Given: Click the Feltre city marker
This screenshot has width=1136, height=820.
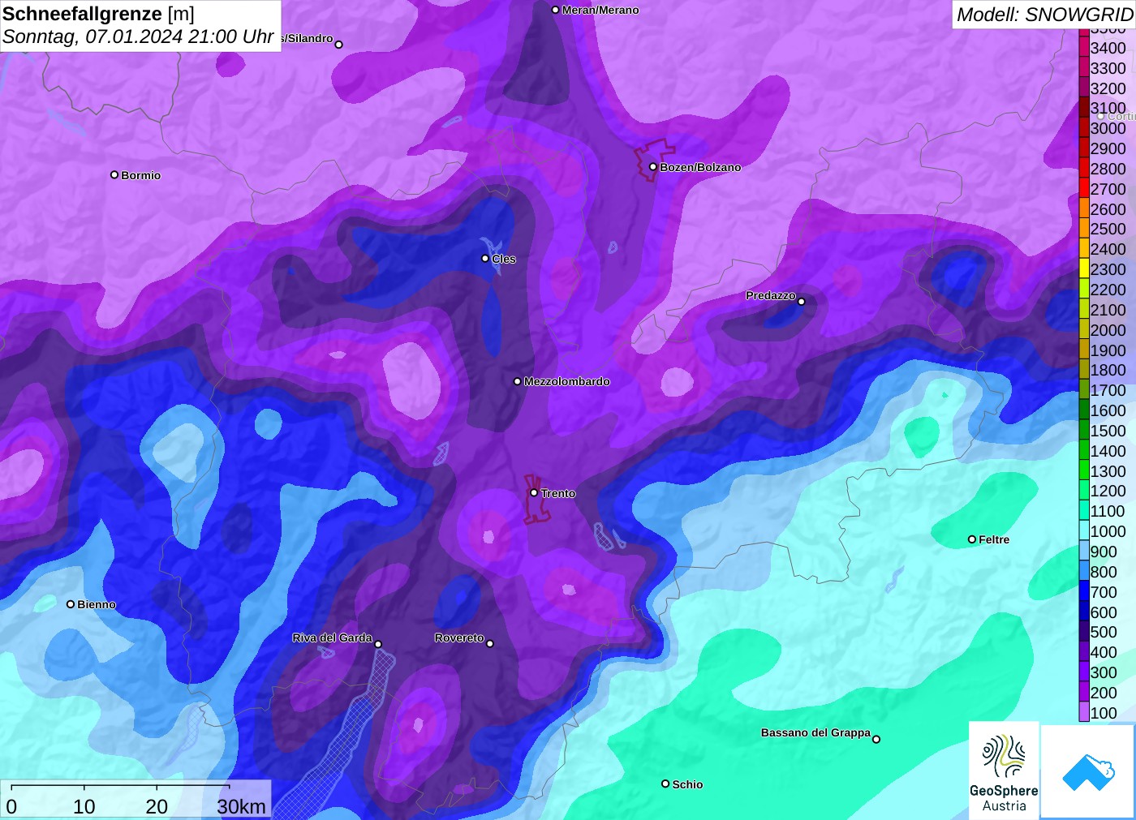Looking at the screenshot, I should [x=971, y=539].
